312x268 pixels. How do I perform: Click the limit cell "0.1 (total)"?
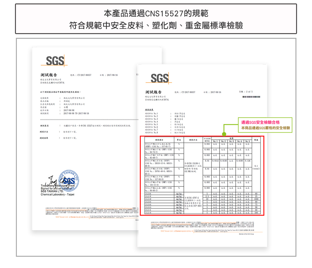click(256, 167)
